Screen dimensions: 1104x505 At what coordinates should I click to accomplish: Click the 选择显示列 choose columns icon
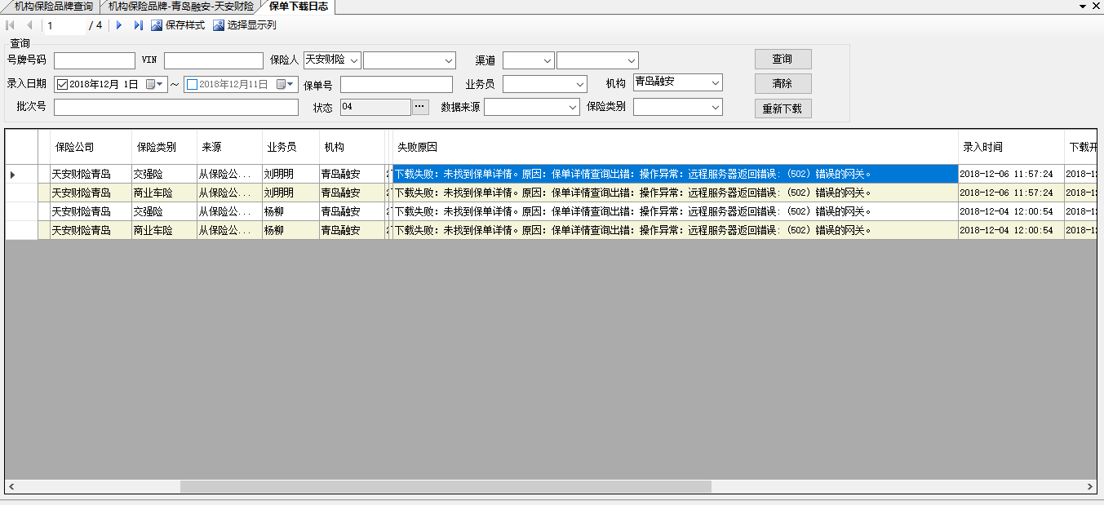coord(219,25)
